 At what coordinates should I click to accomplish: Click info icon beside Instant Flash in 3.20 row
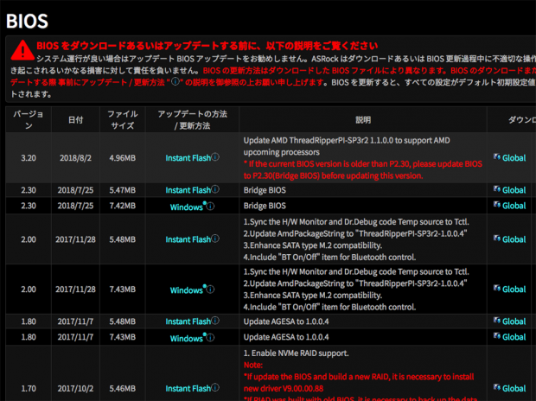click(215, 157)
